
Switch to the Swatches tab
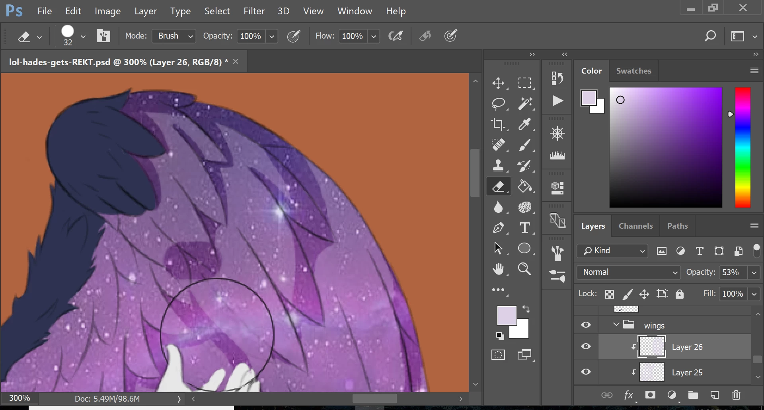point(633,71)
